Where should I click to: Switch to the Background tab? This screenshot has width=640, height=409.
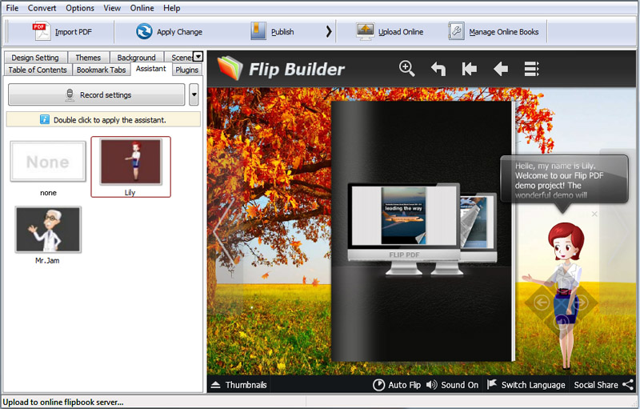136,58
